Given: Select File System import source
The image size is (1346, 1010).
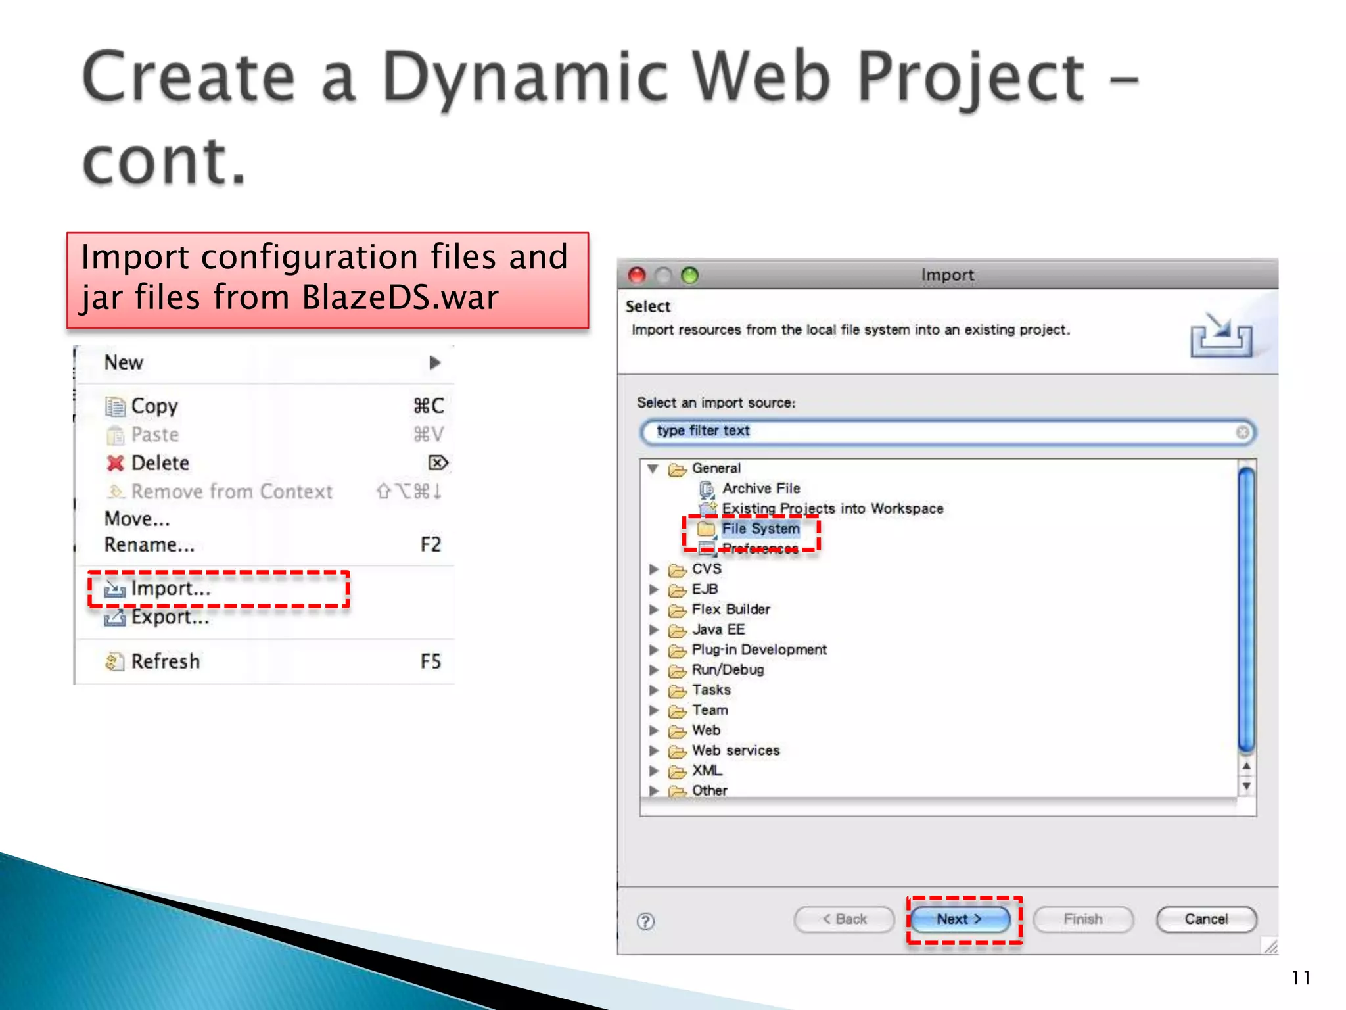Looking at the screenshot, I should click(x=760, y=529).
